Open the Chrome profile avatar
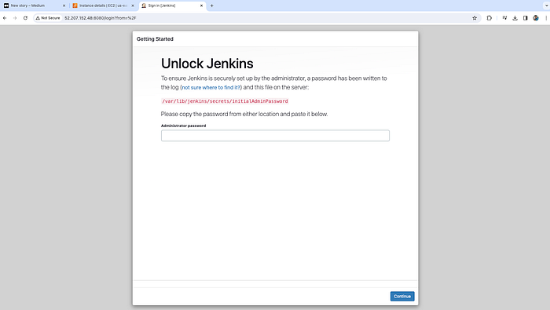This screenshot has width=550, height=310. [x=536, y=18]
